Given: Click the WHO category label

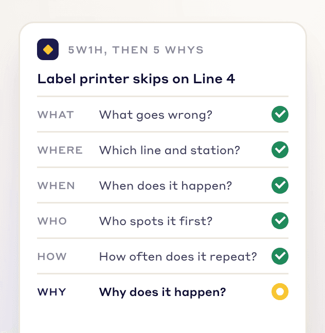Looking at the screenshot, I should (x=52, y=221).
